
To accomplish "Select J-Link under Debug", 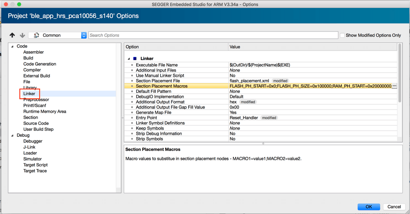I will pyautogui.click(x=29, y=147).
